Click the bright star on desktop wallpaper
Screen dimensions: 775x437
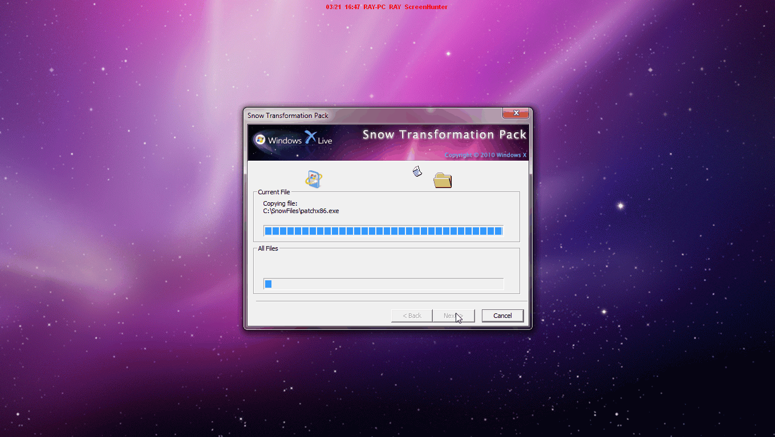tap(620, 205)
